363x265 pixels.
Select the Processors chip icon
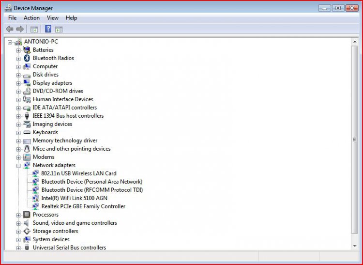click(27, 215)
